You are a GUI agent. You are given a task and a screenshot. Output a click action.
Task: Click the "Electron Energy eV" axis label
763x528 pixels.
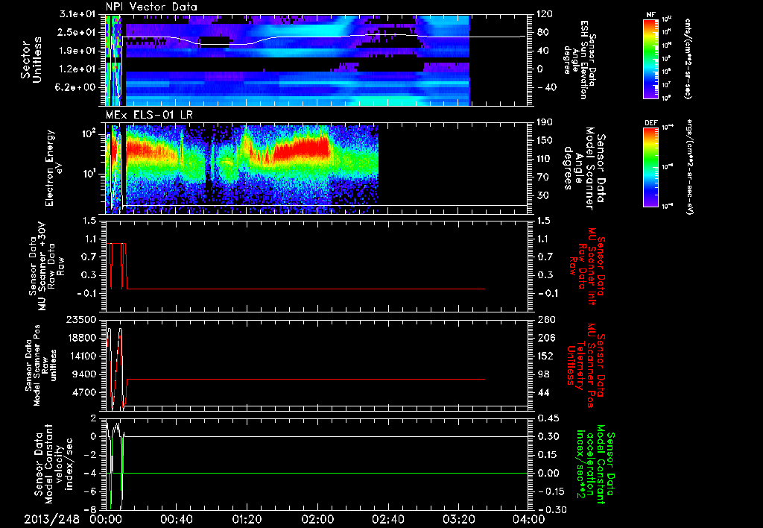(x=54, y=168)
